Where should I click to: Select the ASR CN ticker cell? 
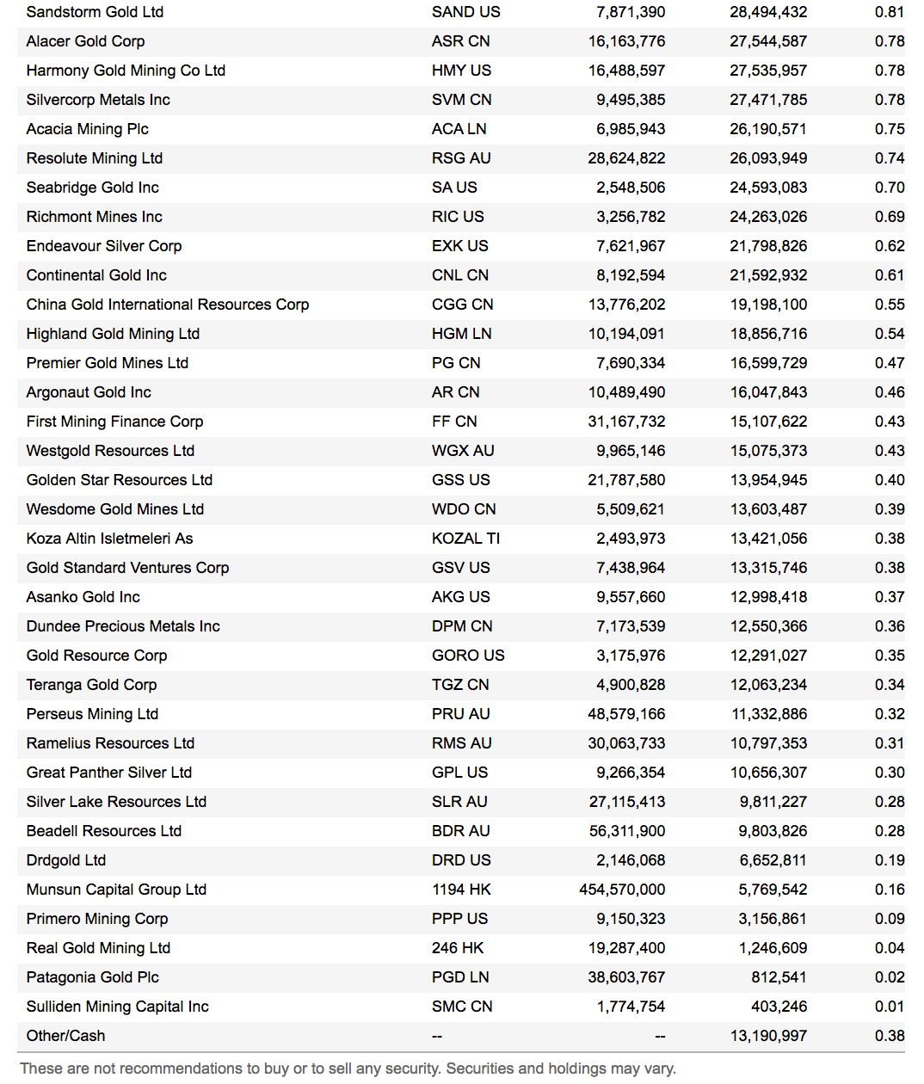(x=460, y=41)
